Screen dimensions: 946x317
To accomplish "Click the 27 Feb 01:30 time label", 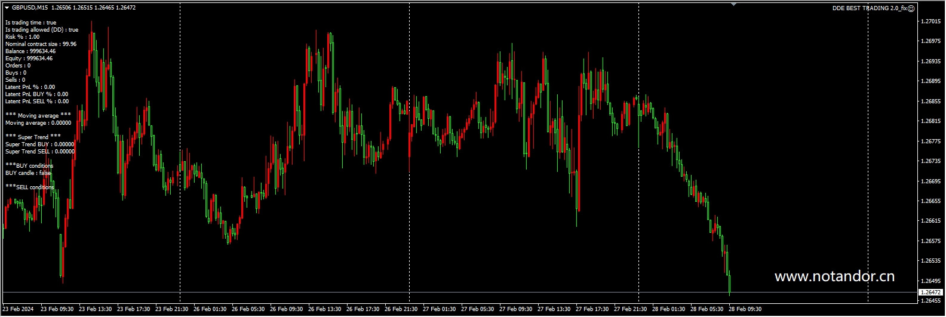I will point(440,309).
